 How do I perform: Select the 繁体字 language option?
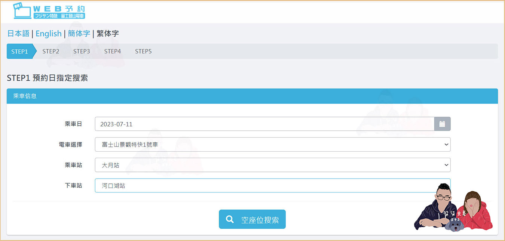tap(108, 34)
